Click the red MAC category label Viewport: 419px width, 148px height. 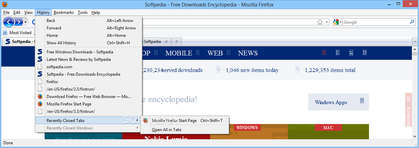point(328,128)
